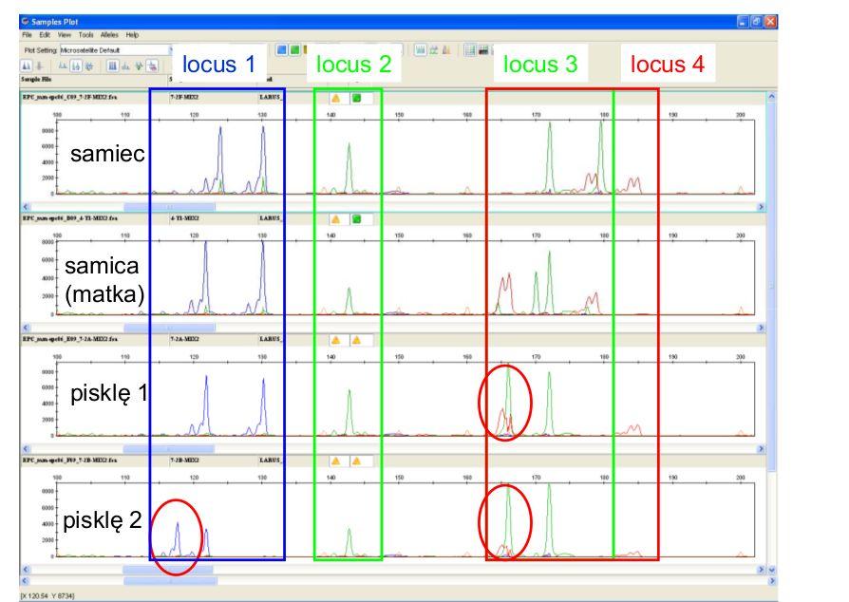Click the highlighted pink edit icon ending the lower toolbar

coord(153,66)
